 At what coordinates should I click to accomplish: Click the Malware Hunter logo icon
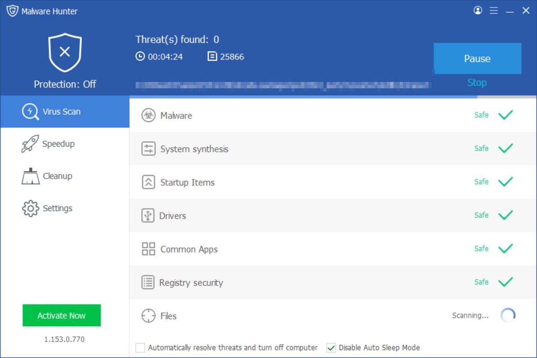(12, 11)
